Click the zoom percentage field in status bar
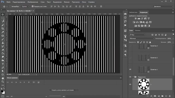 pos(9,74)
